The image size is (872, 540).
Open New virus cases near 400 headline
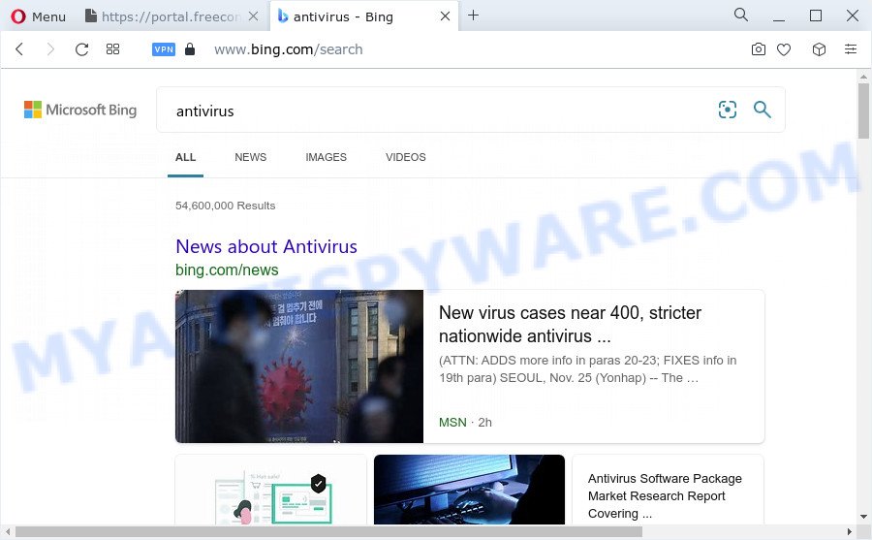(570, 324)
